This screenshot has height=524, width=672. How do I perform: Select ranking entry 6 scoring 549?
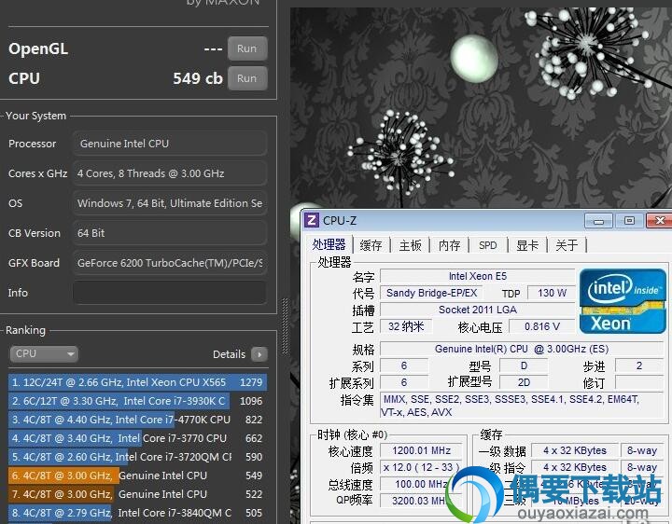click(137, 476)
